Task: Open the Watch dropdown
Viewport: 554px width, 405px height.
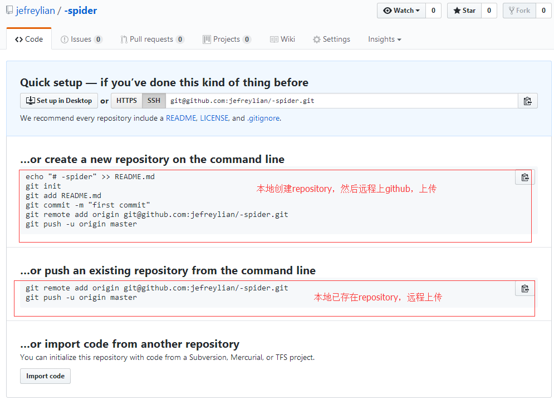Action: point(401,11)
